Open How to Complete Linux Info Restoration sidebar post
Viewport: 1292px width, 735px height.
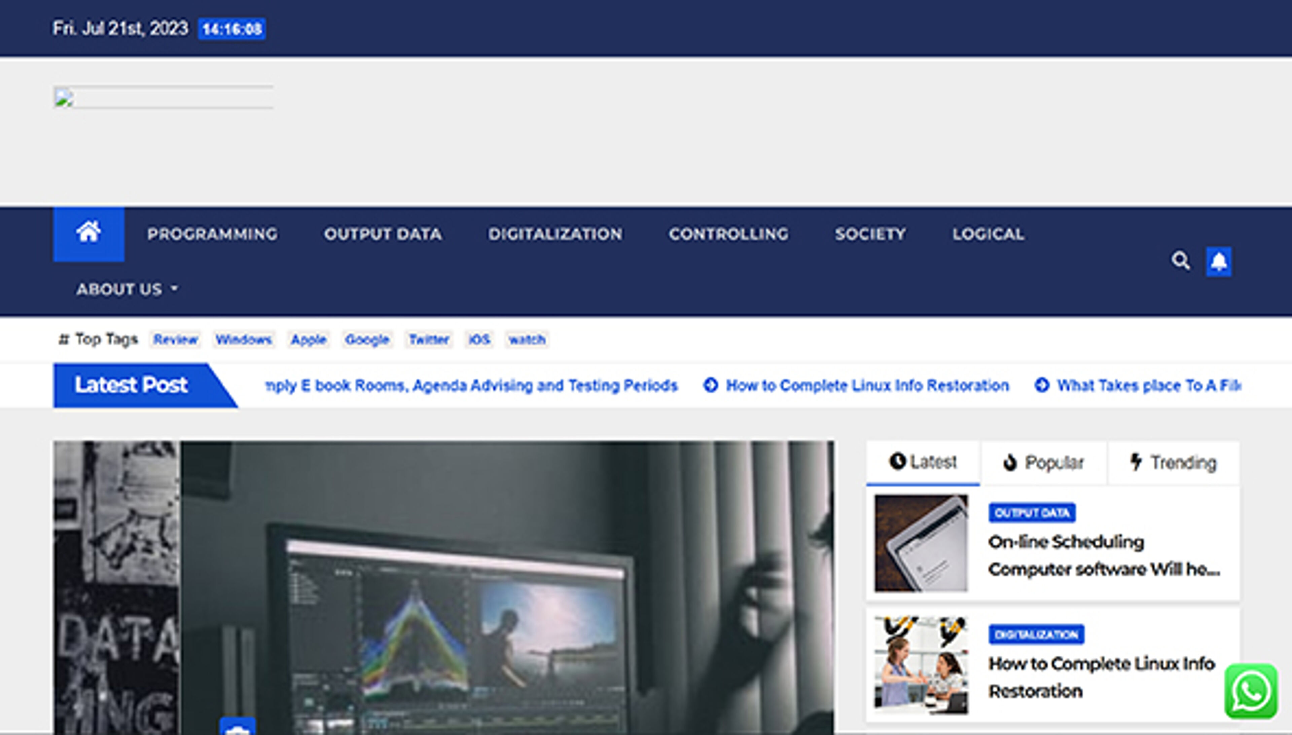click(x=1101, y=676)
